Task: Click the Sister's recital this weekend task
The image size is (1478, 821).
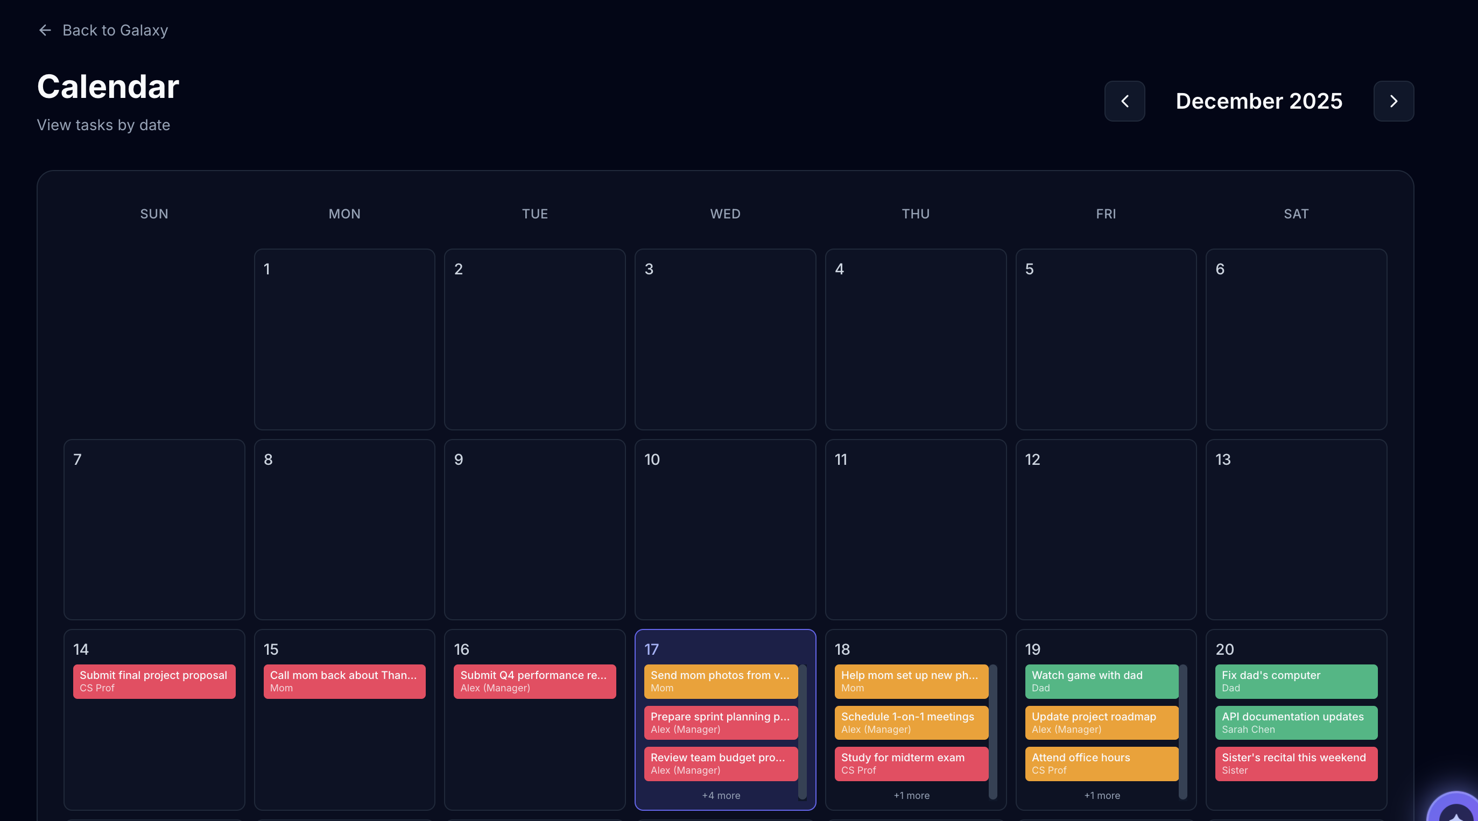Action: click(x=1296, y=763)
